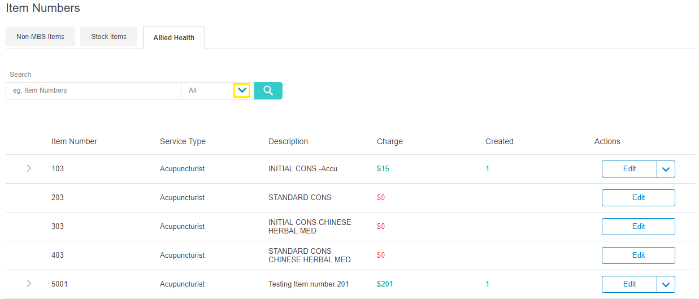Switch to the Non-MBS Items tab

(x=40, y=37)
